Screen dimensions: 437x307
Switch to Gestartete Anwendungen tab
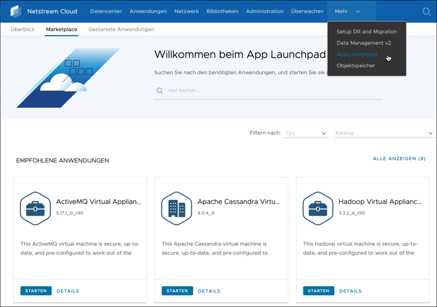click(121, 30)
